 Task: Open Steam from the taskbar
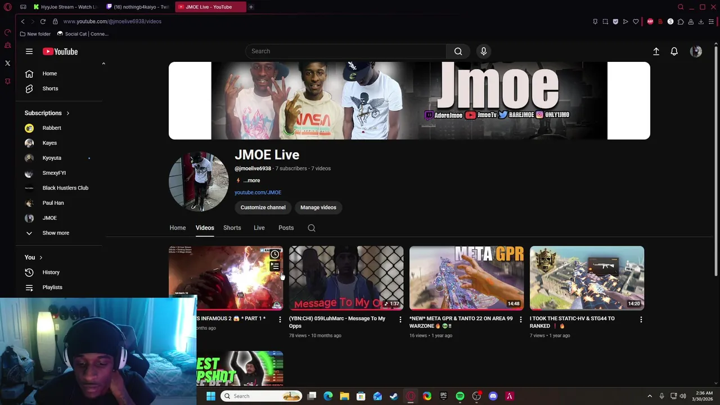point(394,396)
